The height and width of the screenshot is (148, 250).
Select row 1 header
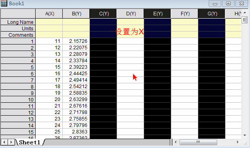[x=18, y=41]
